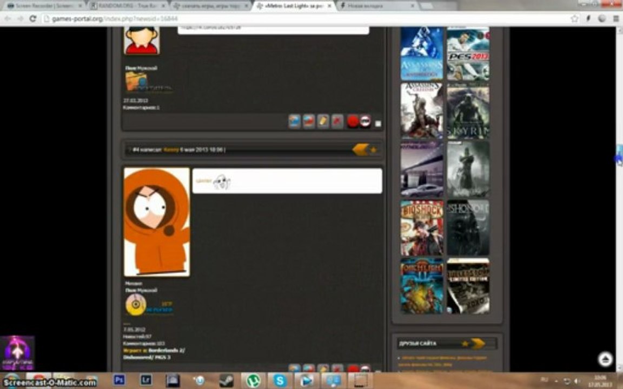Open the Chrome menu icon at the toolbar end
623x389 pixels.
pyautogui.click(x=616, y=19)
